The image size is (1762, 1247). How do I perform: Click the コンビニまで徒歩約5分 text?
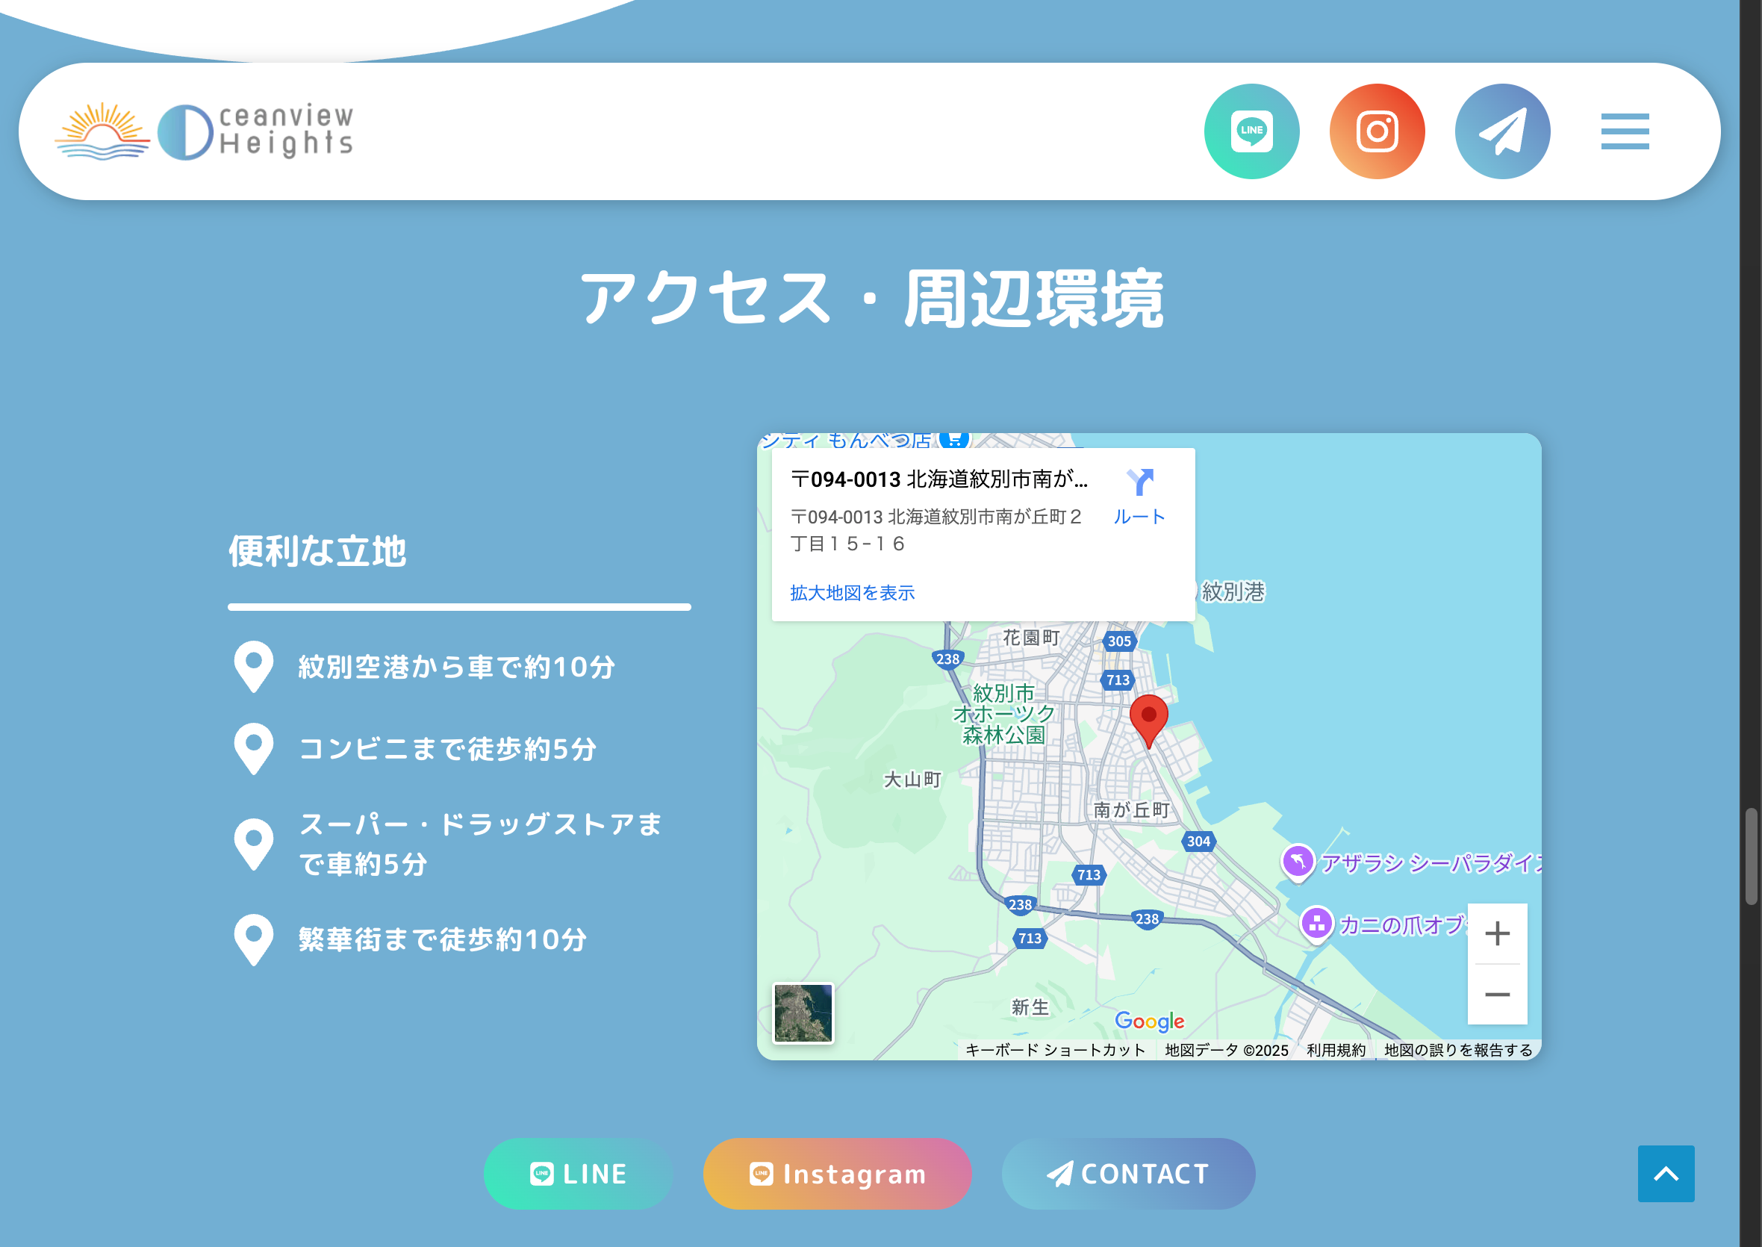[448, 749]
